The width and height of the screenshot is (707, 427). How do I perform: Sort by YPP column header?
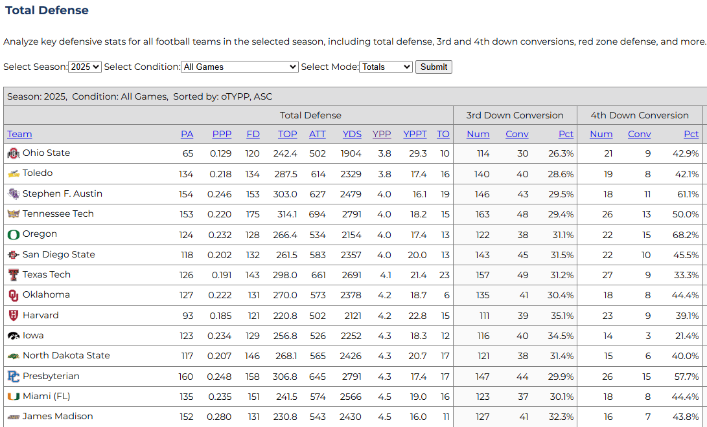(382, 134)
